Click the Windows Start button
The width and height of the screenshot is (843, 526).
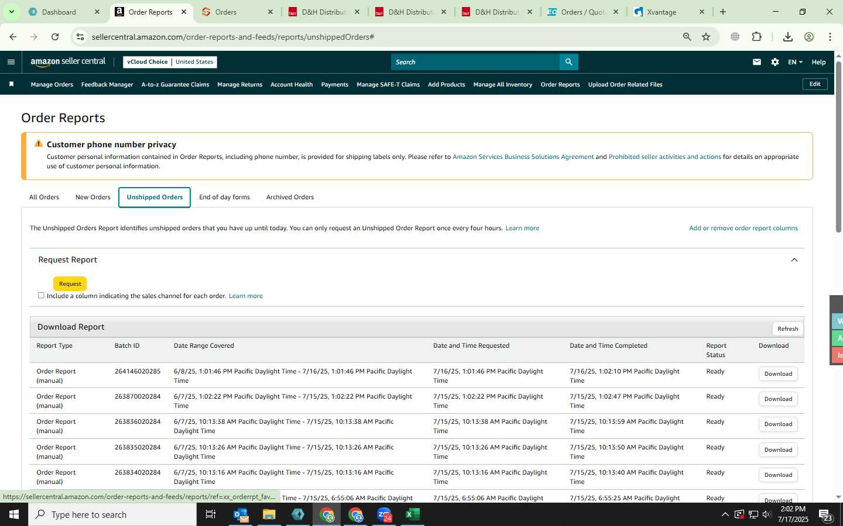click(14, 514)
